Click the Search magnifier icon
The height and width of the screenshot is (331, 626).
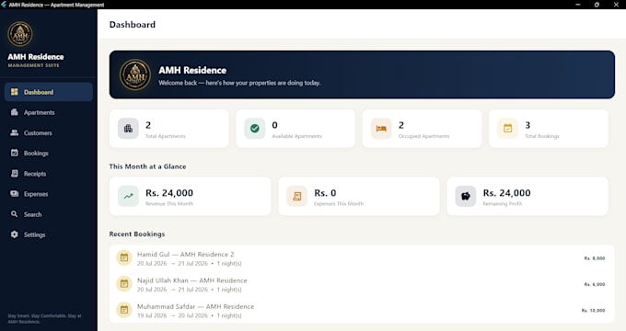(x=15, y=214)
